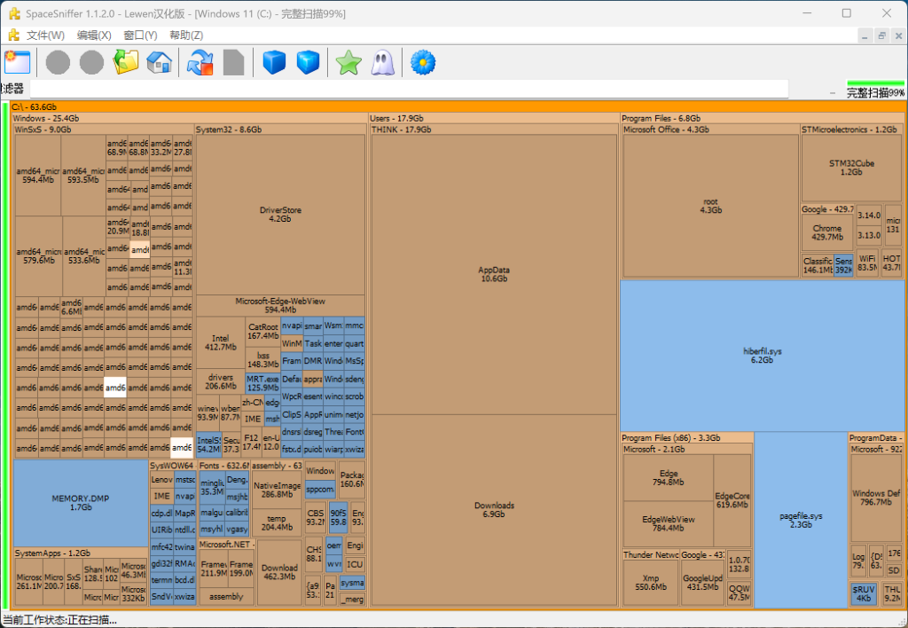Screen dimensions: 908x628
Task: Open the 编辑(X) menu
Action: tap(94, 35)
